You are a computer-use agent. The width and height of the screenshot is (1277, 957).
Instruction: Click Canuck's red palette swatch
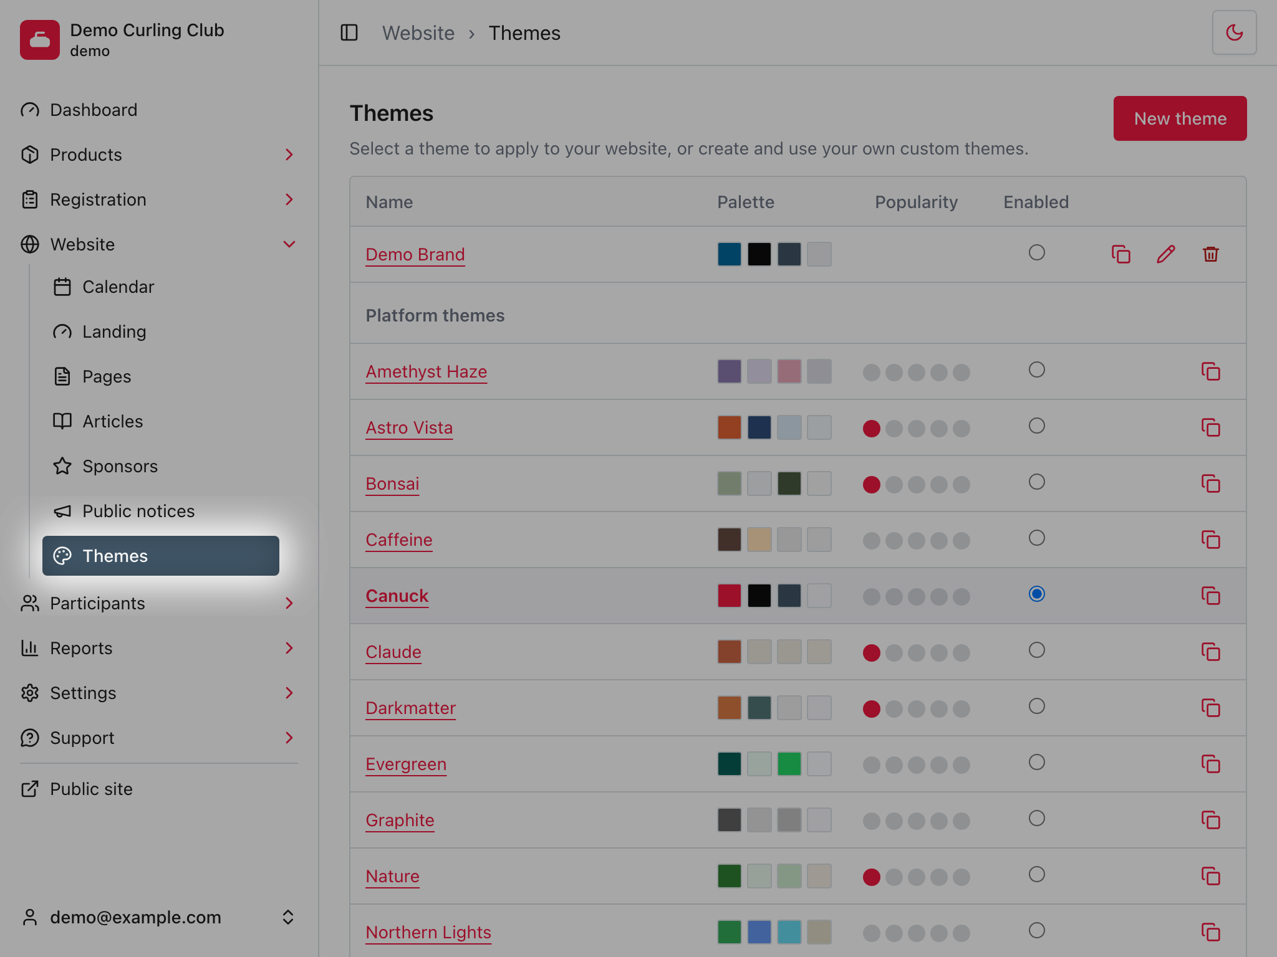pyautogui.click(x=729, y=596)
